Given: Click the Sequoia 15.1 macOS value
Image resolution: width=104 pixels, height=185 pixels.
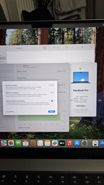Looking at the screenshot, I should [x=83, y=102].
